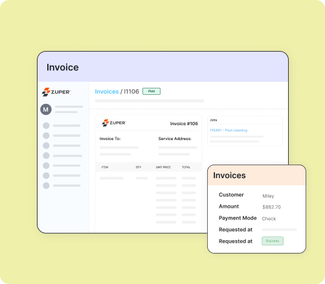Viewport: 325px width, 284px height.
Task: Click the Zuper logo on invoice document
Action: point(114,123)
